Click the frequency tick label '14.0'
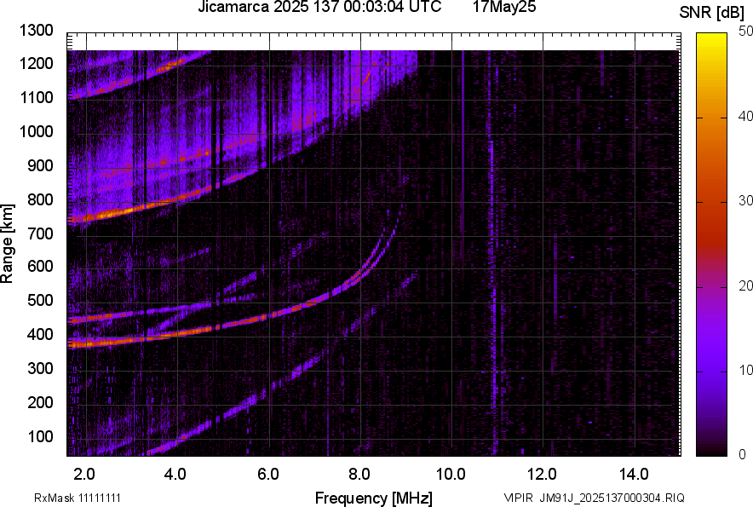753x507 pixels. click(634, 475)
